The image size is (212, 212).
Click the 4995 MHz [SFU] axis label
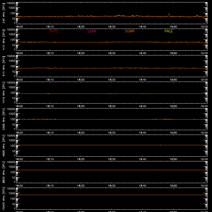3,145
